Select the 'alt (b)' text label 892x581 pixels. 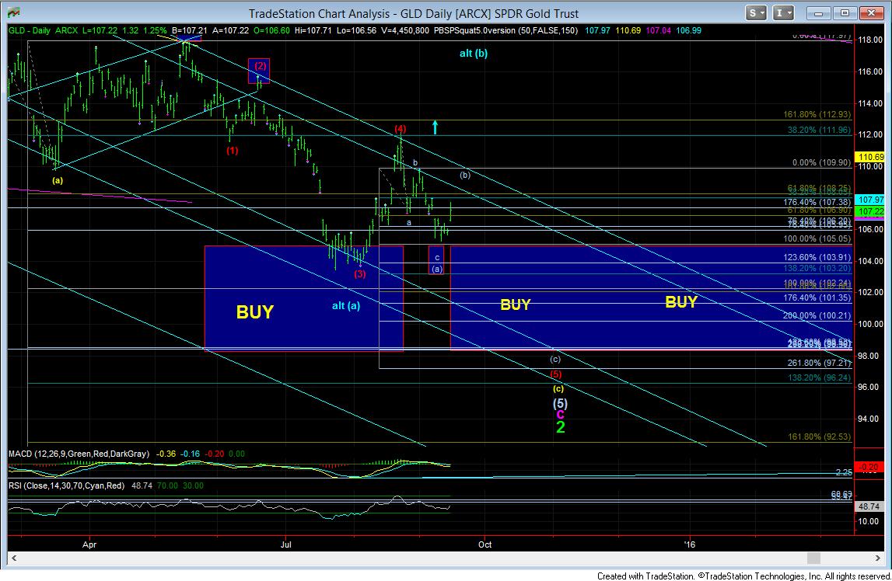point(474,54)
